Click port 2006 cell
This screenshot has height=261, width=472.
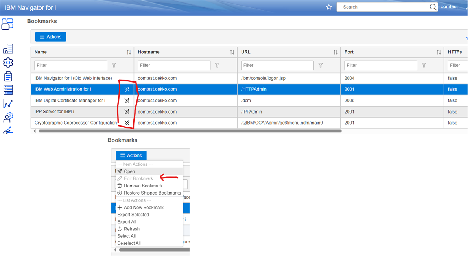[x=392, y=101]
